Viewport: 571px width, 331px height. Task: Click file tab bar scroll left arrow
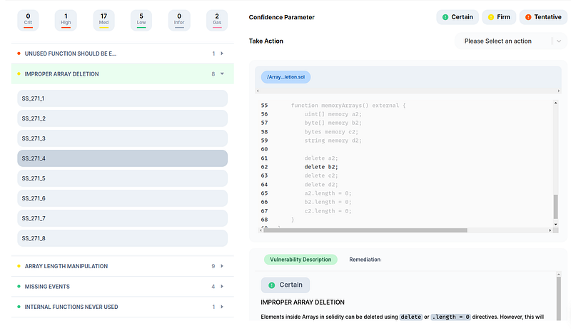point(258,91)
